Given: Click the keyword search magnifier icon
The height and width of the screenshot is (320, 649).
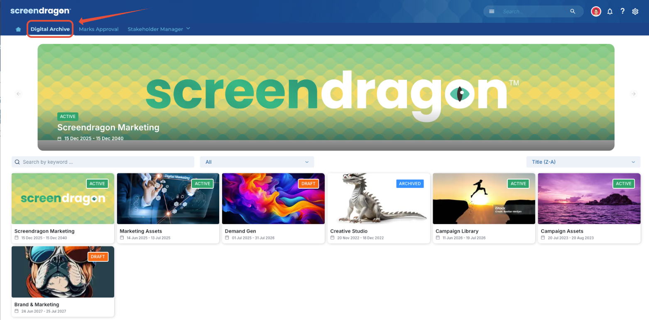Looking at the screenshot, I should [x=17, y=162].
